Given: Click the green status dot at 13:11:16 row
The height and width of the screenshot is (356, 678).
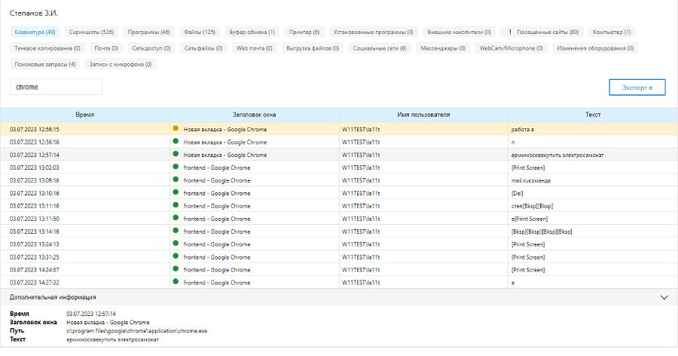Looking at the screenshot, I should 176,205.
